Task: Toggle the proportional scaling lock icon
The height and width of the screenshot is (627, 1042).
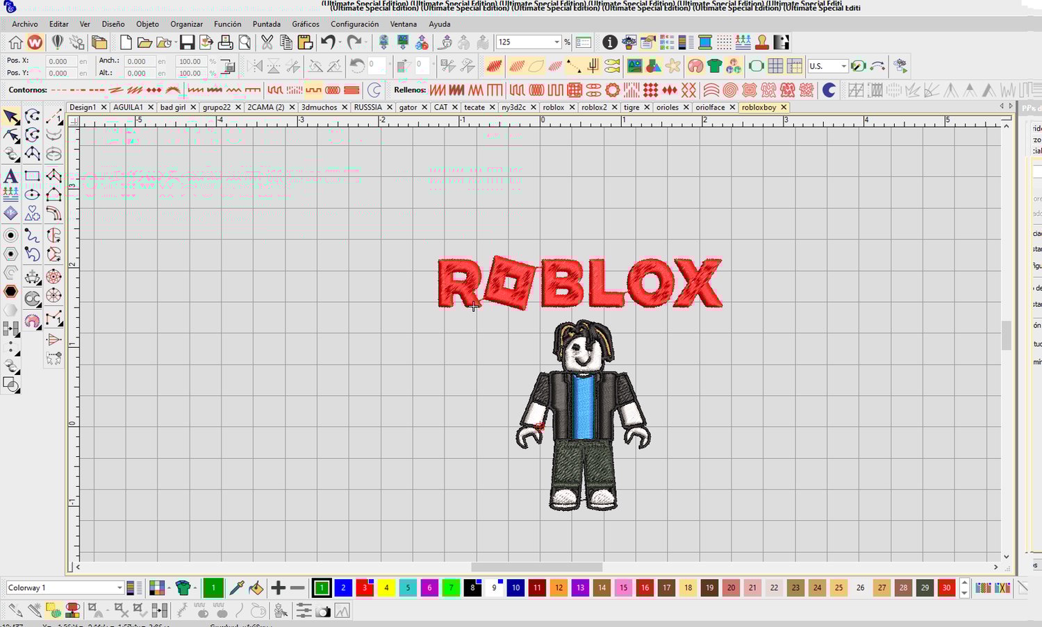Action: click(x=227, y=67)
